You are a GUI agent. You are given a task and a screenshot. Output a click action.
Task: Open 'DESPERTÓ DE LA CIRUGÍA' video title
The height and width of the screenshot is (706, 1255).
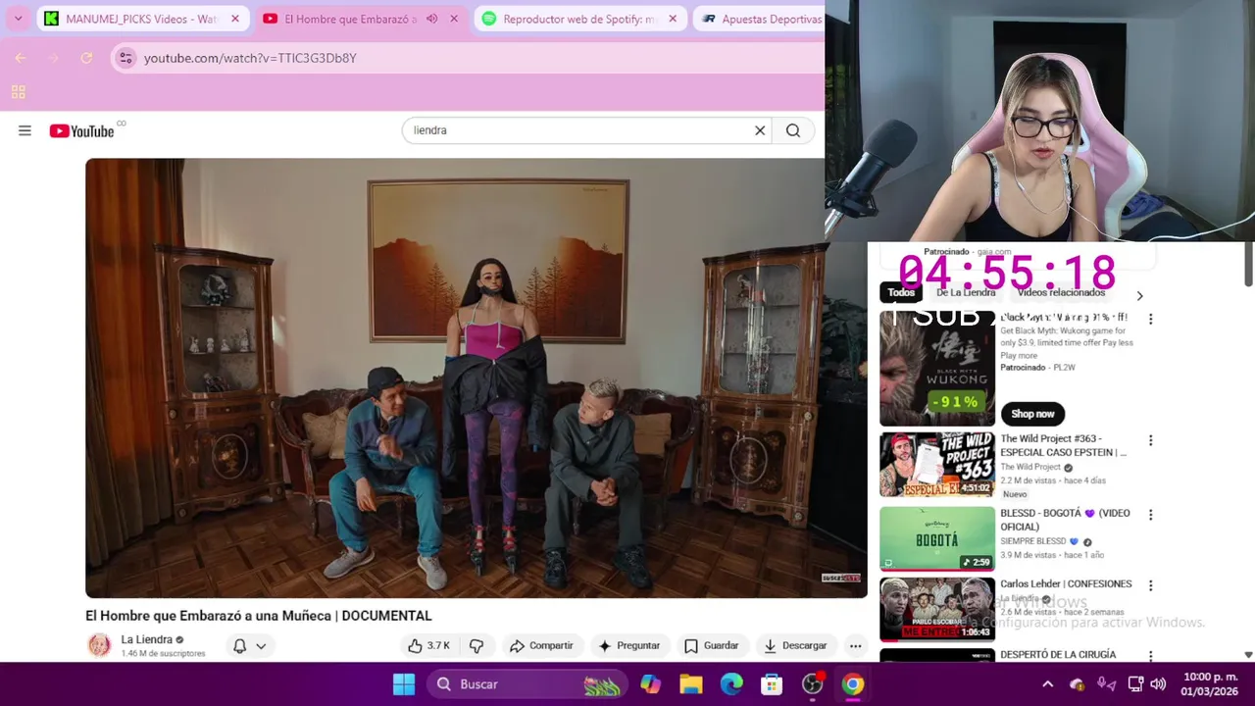[x=1058, y=654]
